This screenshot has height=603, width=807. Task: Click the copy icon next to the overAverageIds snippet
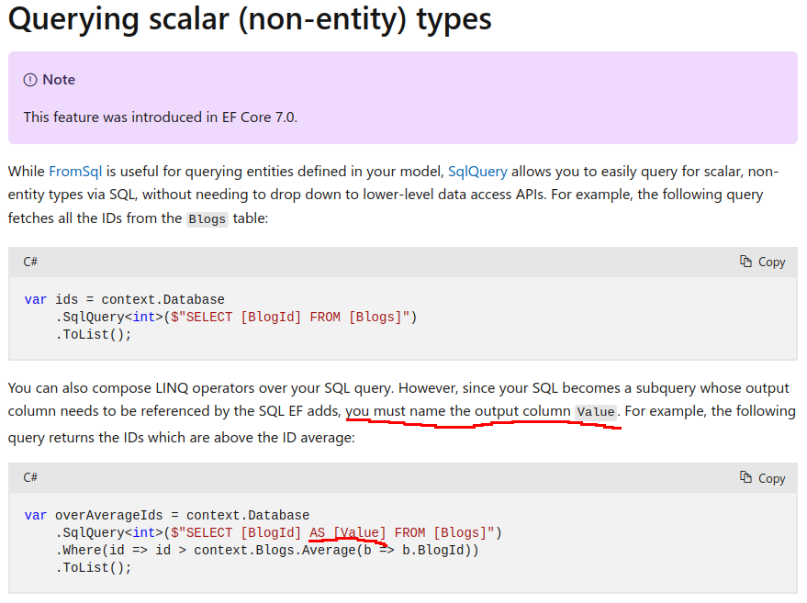click(x=745, y=477)
